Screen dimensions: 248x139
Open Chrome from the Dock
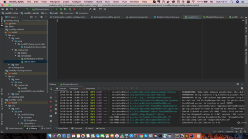pyautogui.click(x=141, y=136)
